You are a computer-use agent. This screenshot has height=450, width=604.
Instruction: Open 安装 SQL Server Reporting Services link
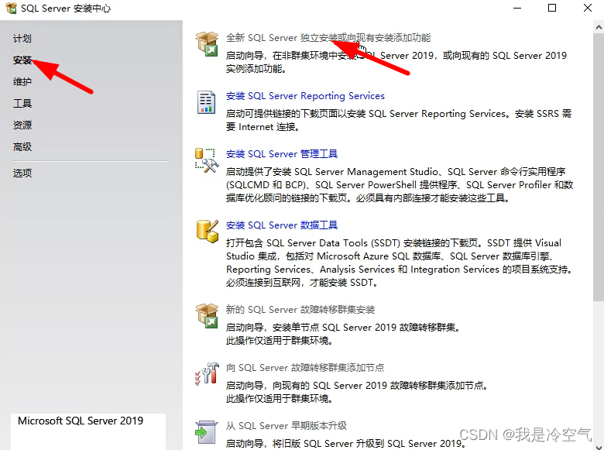pyautogui.click(x=305, y=96)
